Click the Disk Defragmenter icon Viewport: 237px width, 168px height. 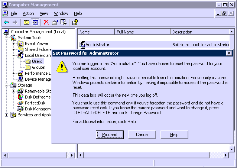pos(20,97)
